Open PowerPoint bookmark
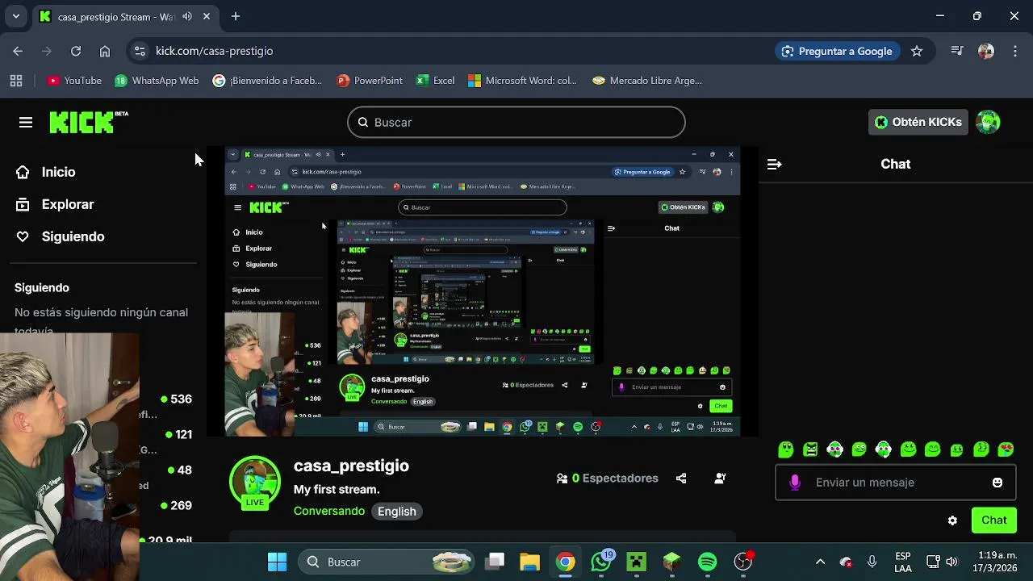 pyautogui.click(x=370, y=81)
